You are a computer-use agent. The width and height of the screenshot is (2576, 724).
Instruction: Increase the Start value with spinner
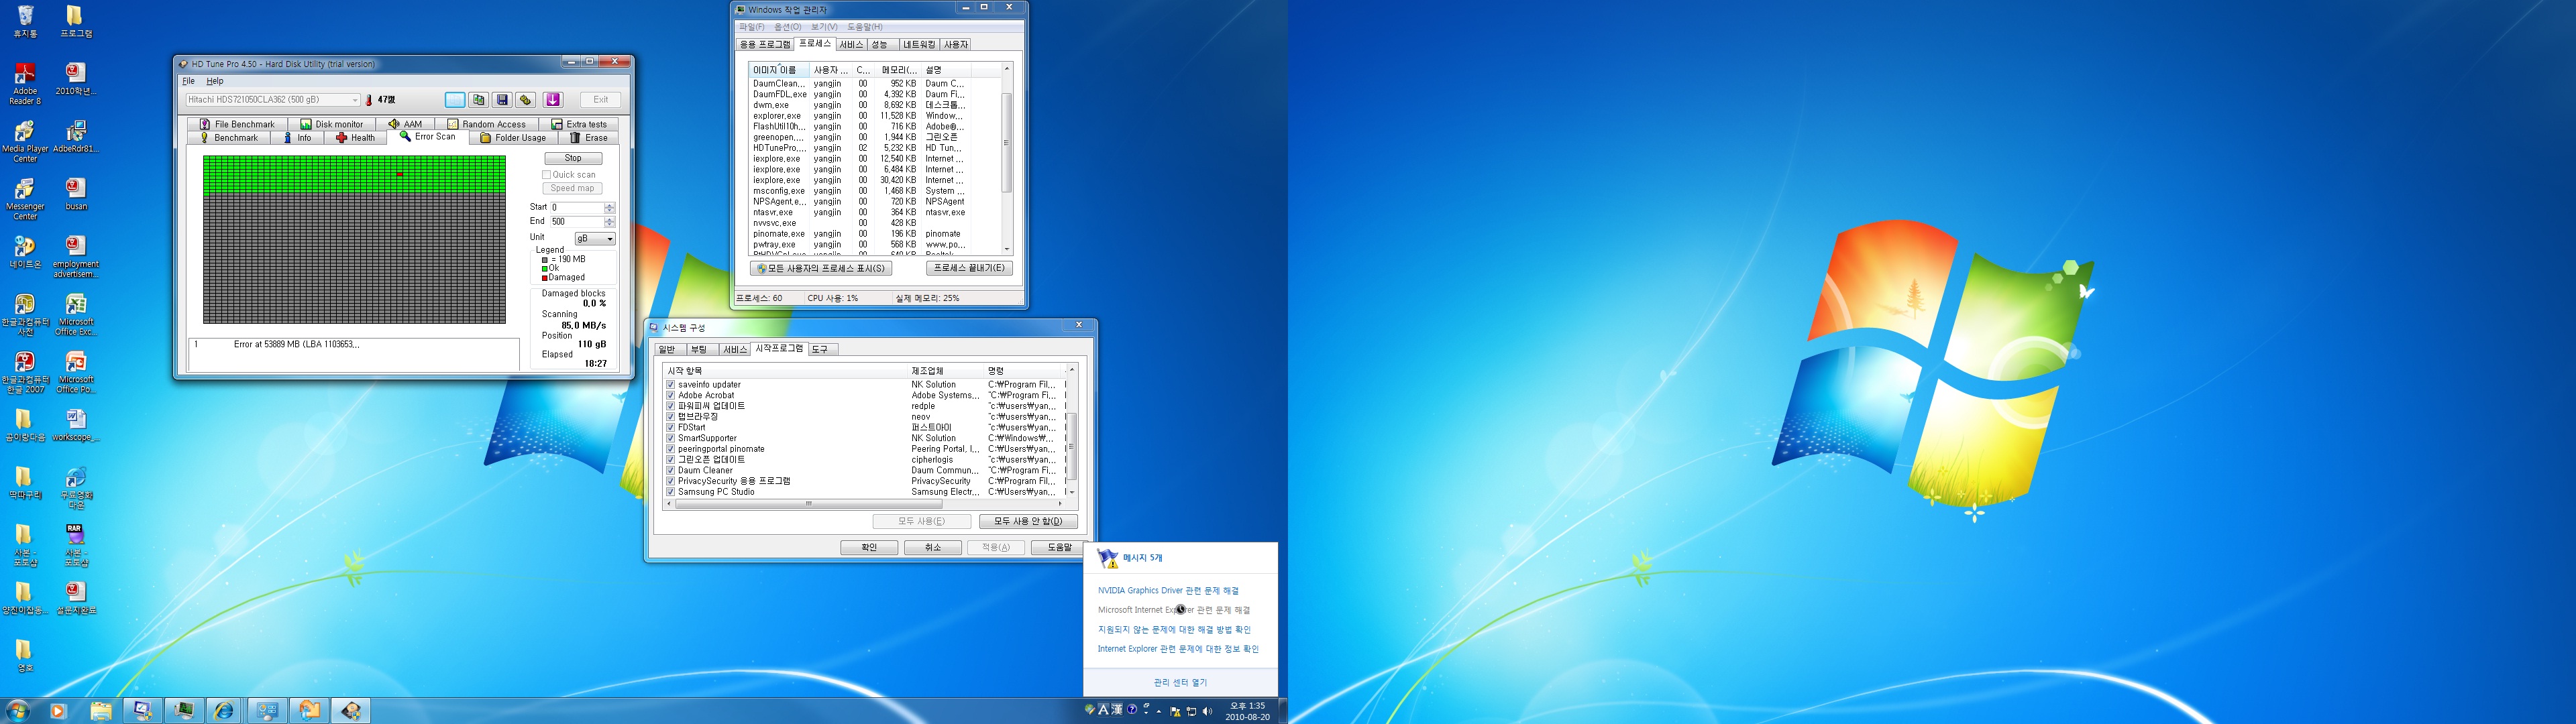pos(610,205)
